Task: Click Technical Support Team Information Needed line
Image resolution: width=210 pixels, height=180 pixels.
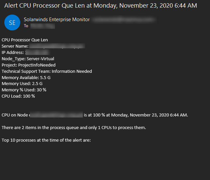Action: pos(47,71)
